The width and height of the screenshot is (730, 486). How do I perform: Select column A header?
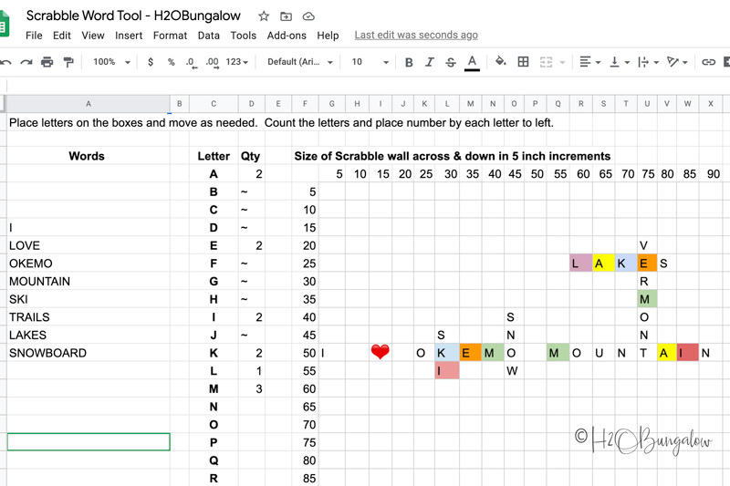(89, 104)
